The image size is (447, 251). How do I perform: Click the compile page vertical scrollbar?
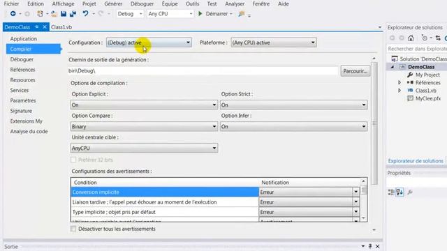click(x=374, y=123)
